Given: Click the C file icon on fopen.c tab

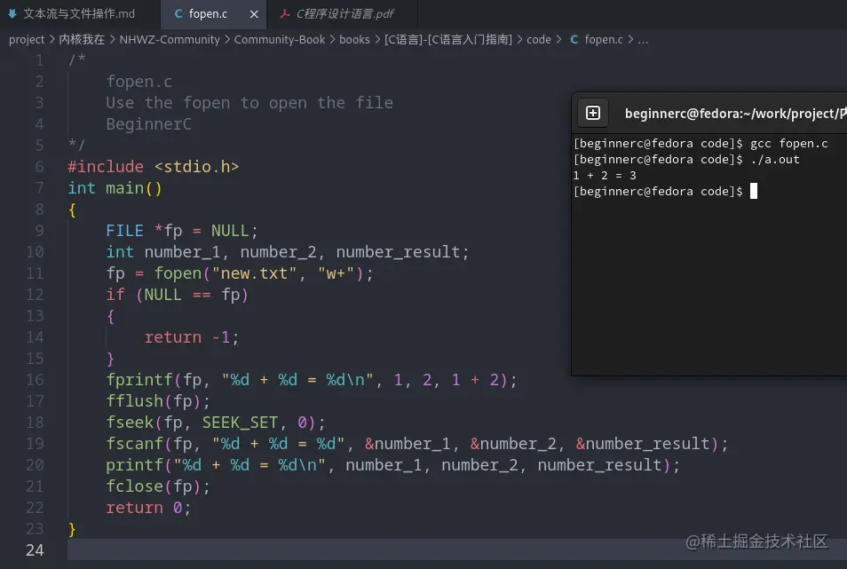Looking at the screenshot, I should coord(178,14).
